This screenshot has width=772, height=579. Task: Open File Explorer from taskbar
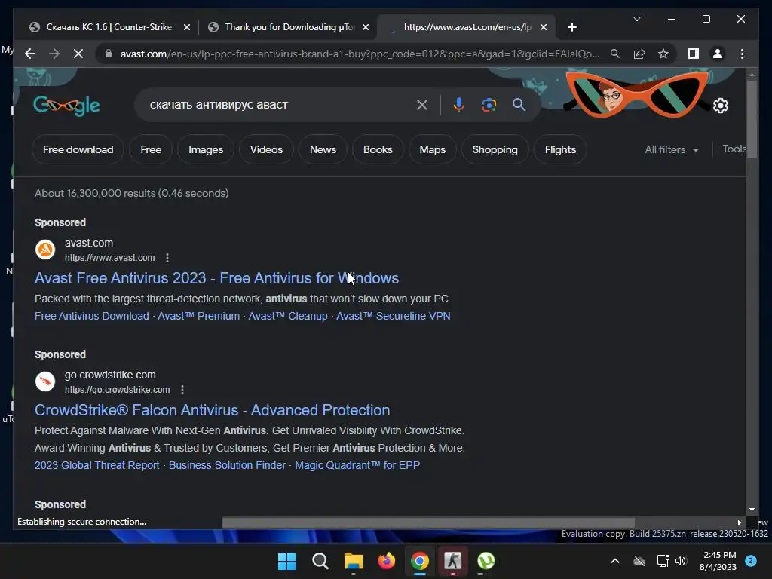pyautogui.click(x=354, y=561)
